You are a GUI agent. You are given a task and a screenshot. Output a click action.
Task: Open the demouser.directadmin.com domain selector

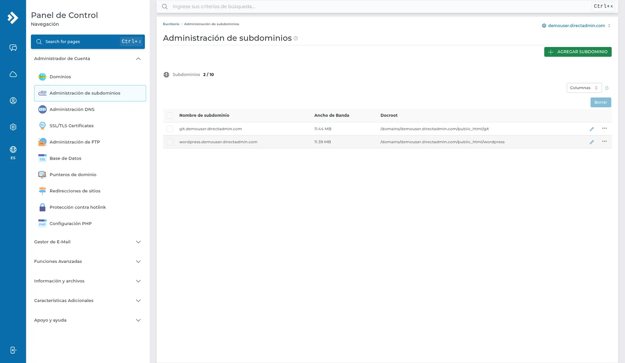tap(576, 25)
